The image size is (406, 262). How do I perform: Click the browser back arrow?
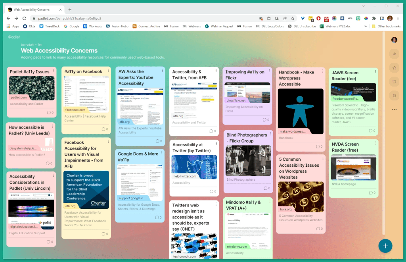click(8, 18)
